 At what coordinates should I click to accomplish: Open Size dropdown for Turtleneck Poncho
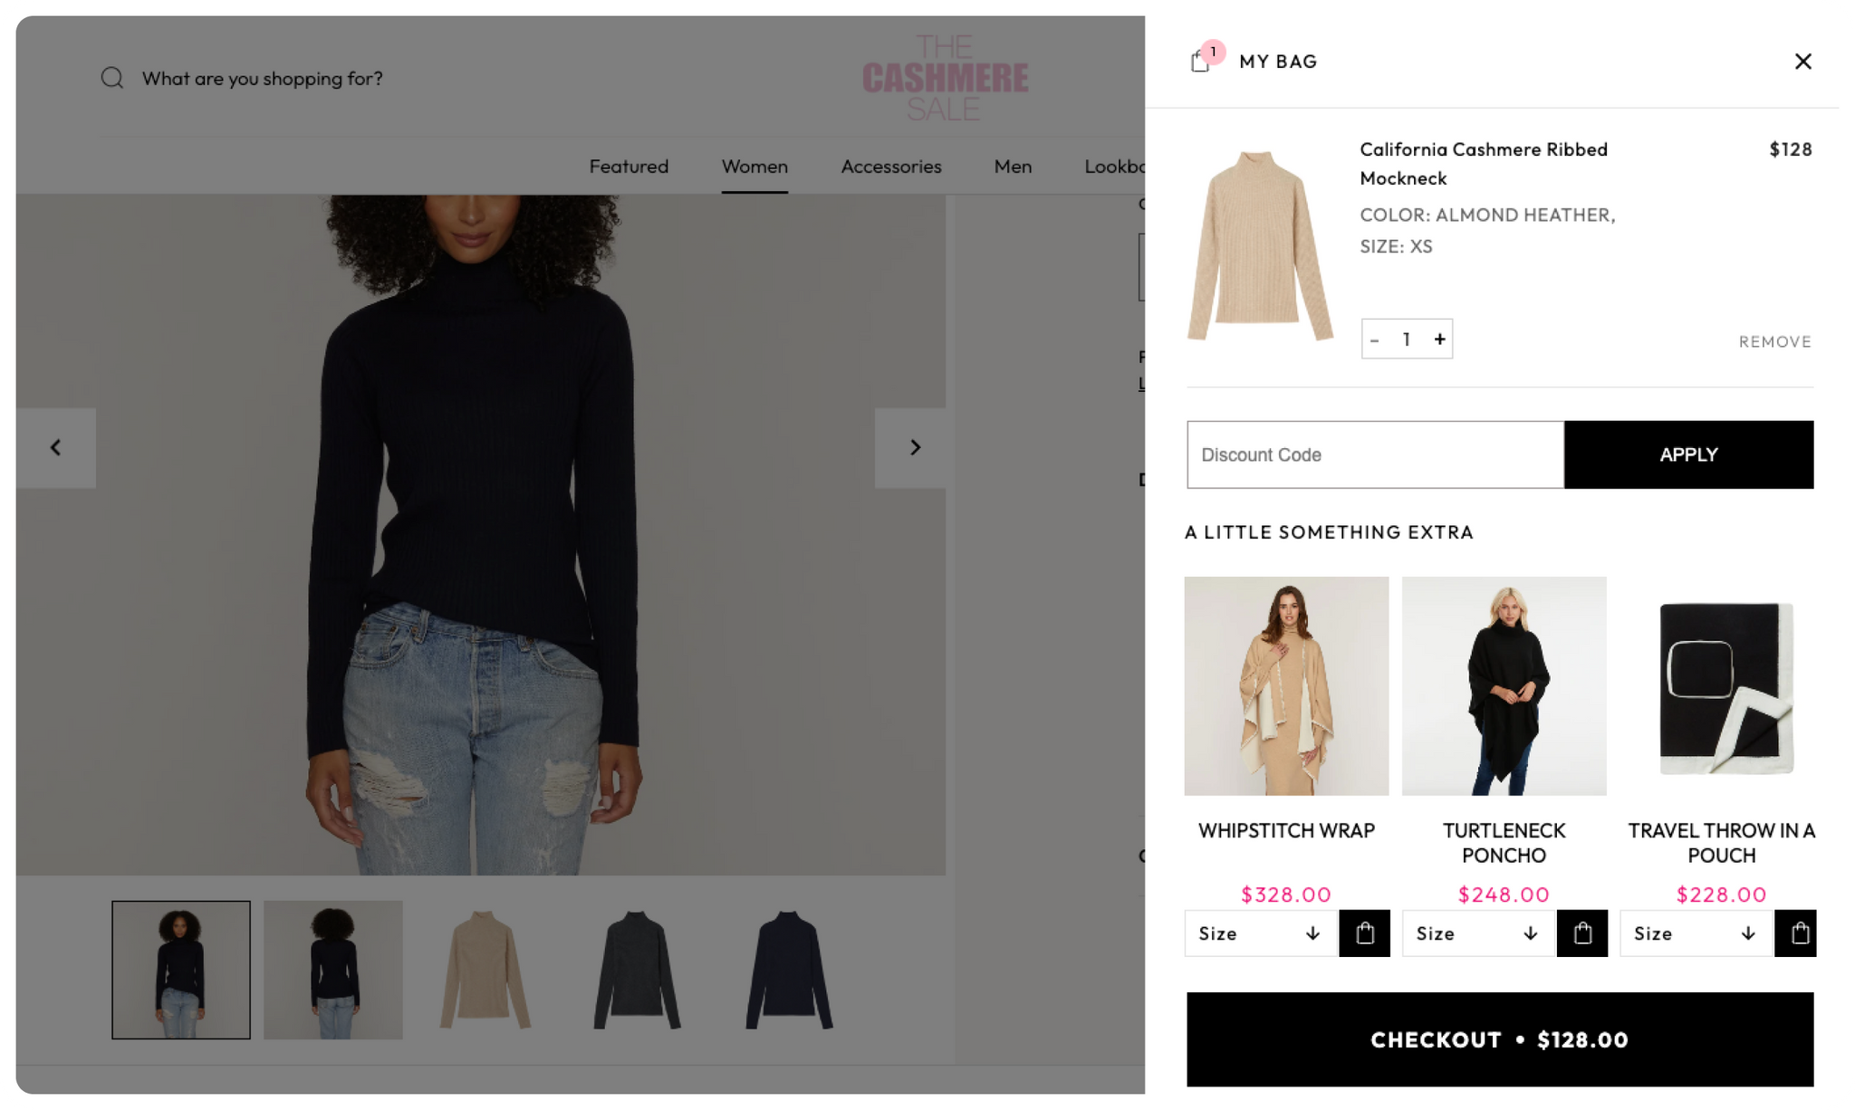click(x=1478, y=933)
